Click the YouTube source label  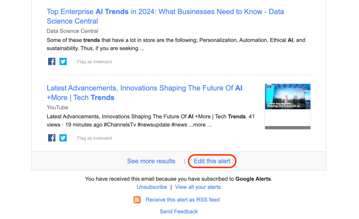pos(57,107)
